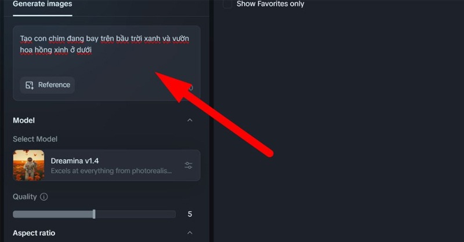Click the Quality info icon
Screen dimensions: 464x242
pos(44,197)
